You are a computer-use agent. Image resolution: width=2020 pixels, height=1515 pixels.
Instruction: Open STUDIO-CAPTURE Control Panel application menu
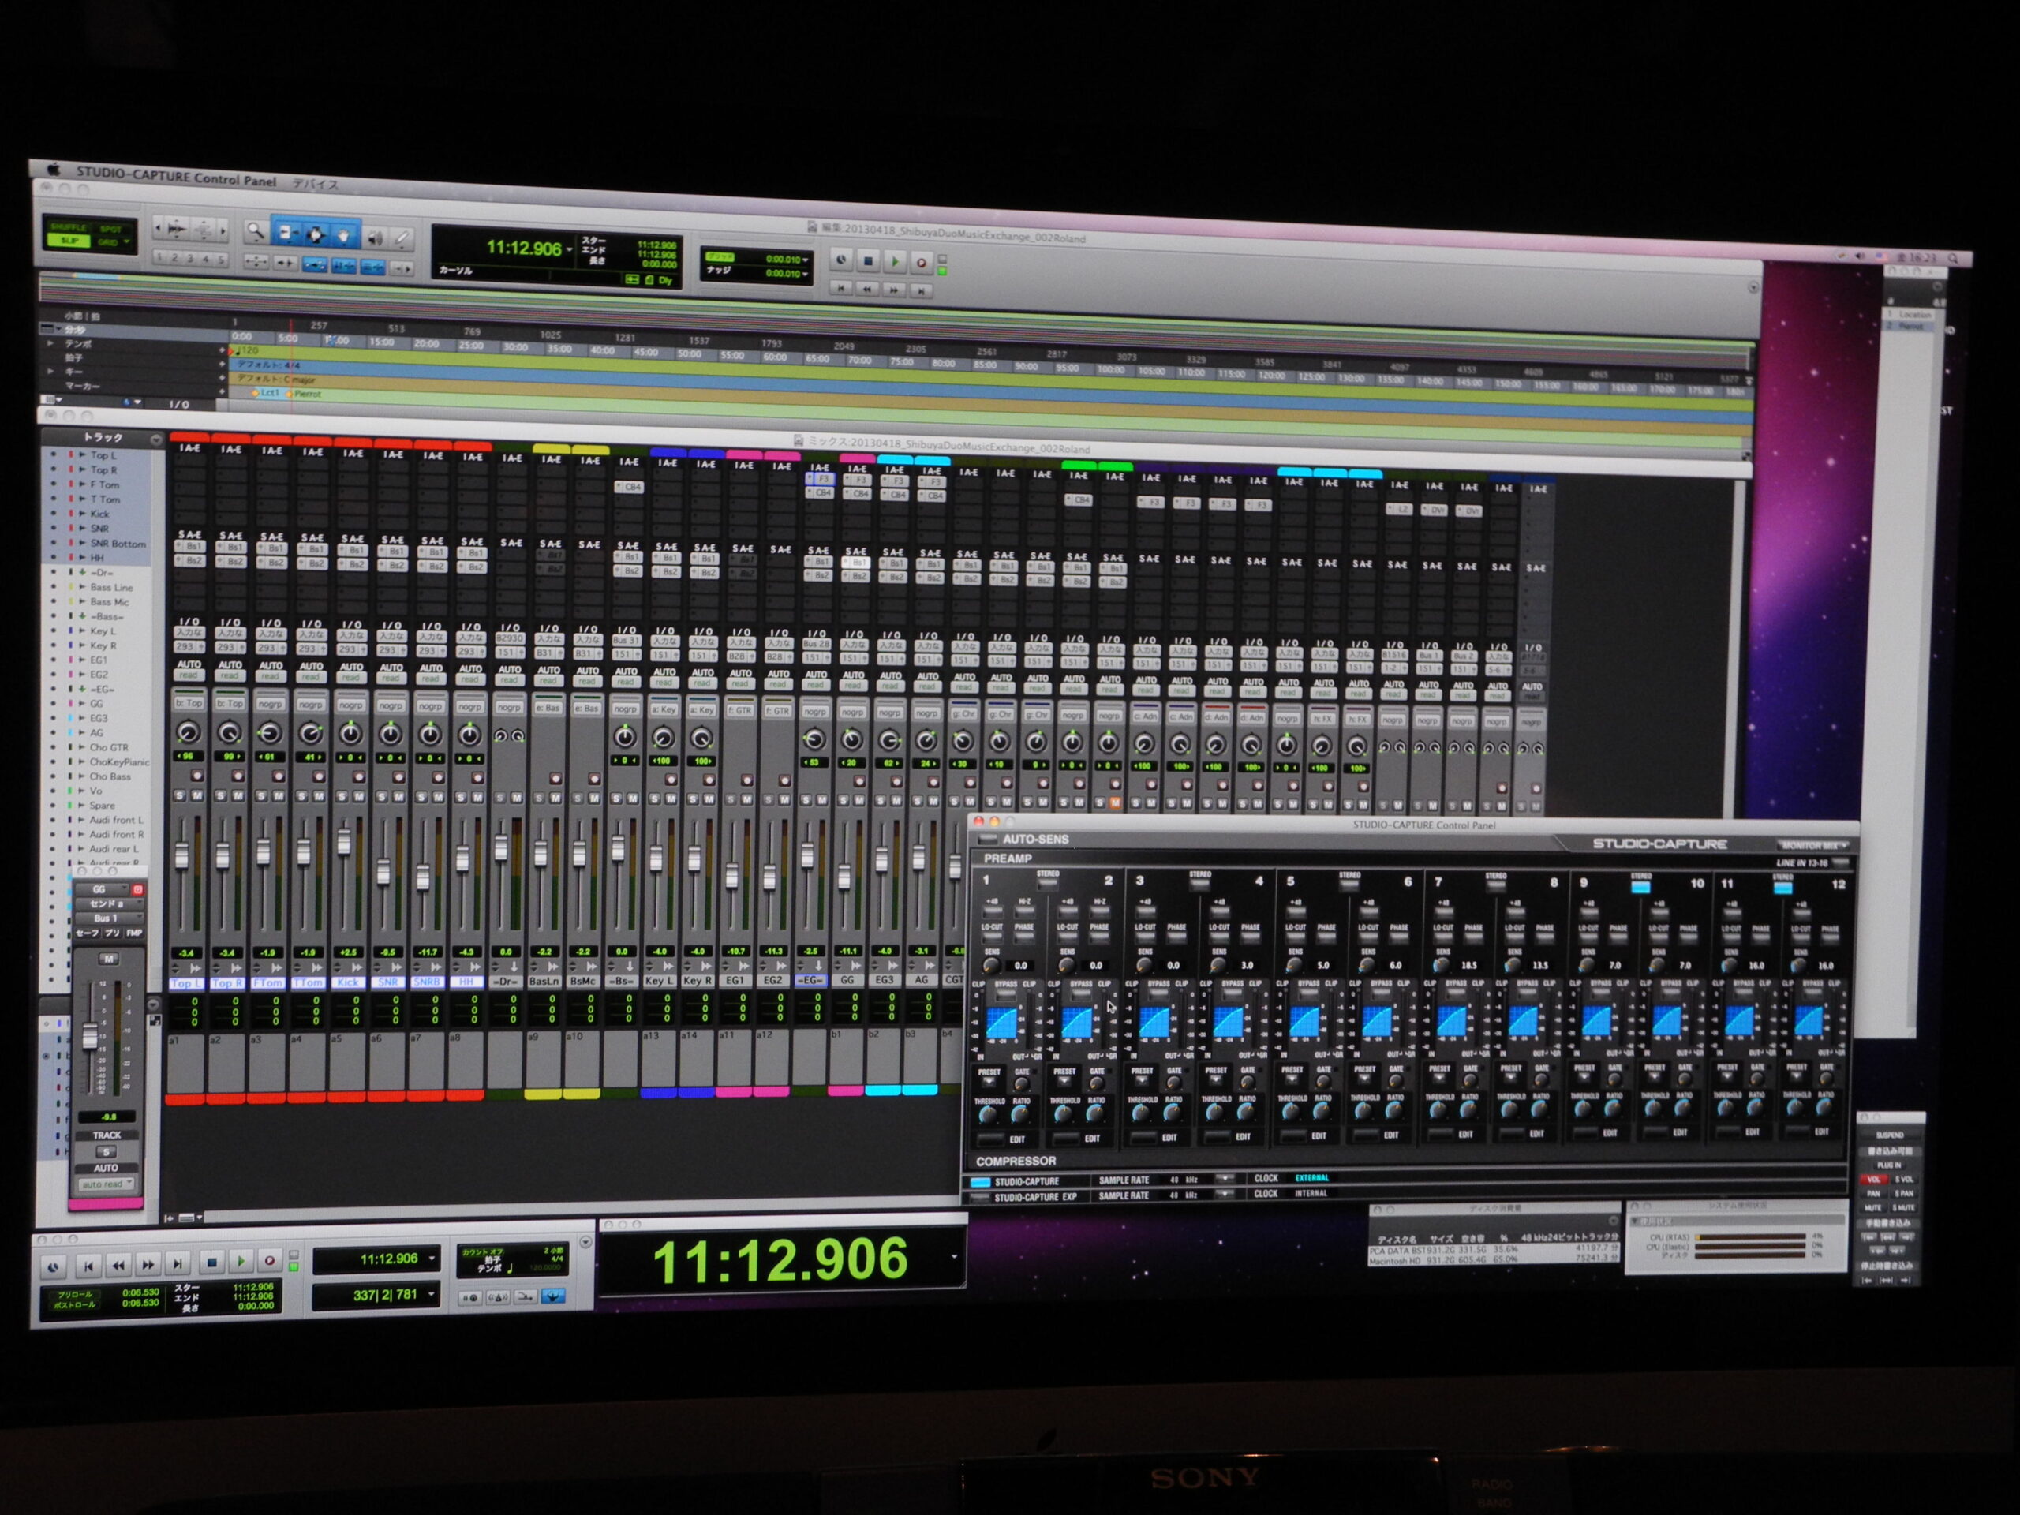tap(176, 176)
